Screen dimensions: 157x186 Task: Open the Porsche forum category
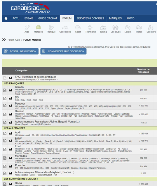[20, 165]
